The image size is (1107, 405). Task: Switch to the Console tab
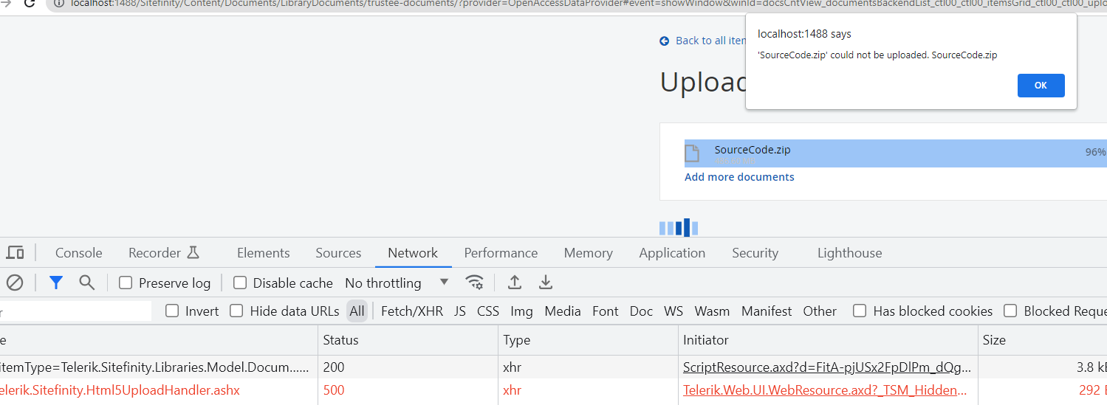point(79,253)
